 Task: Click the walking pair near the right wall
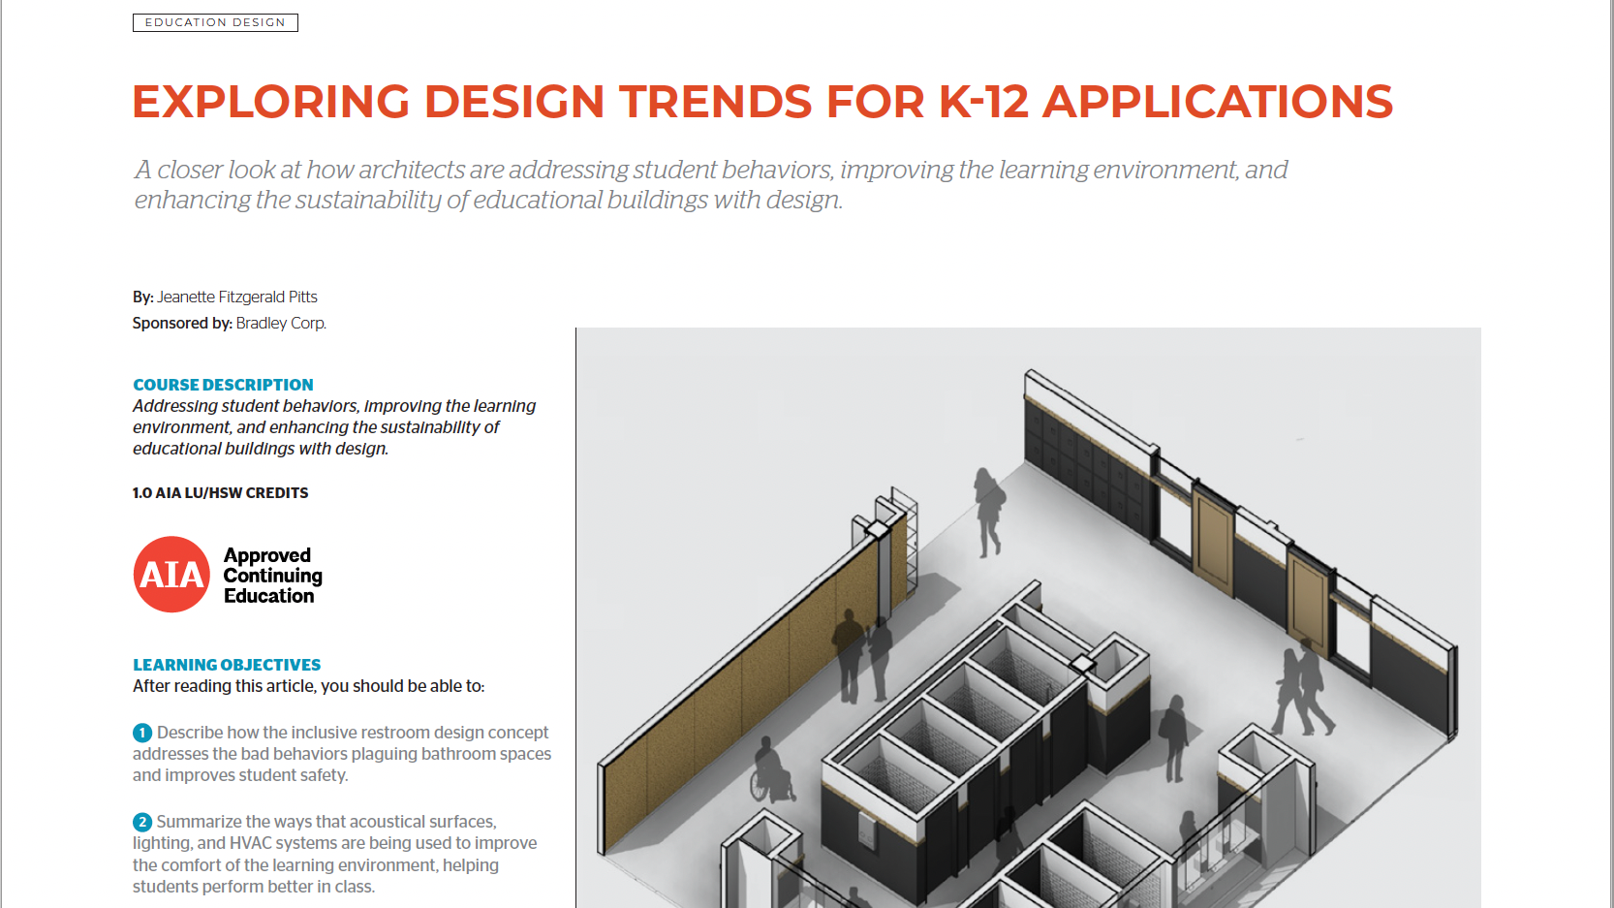click(1303, 690)
